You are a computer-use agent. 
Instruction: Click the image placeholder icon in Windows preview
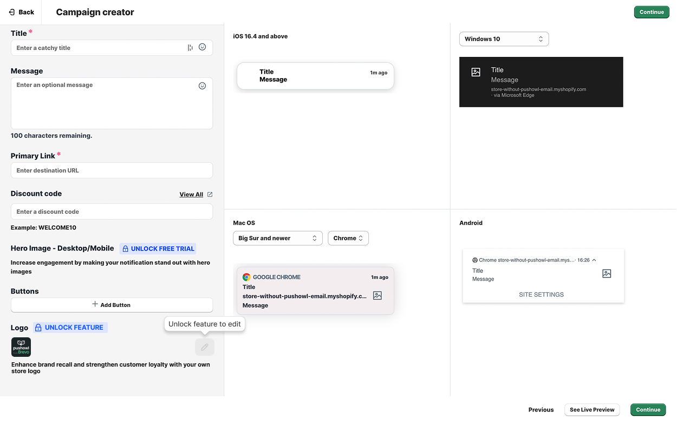coord(476,71)
